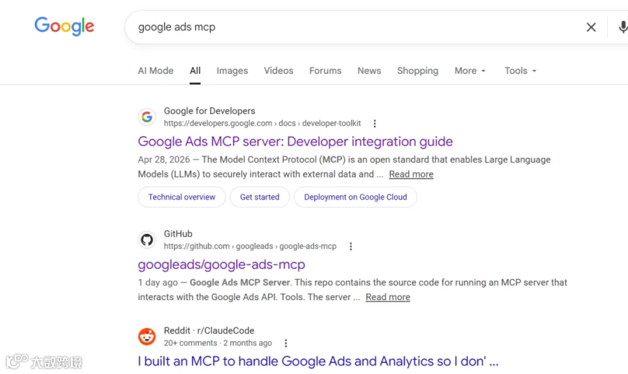Expand Read more on the GitHub snippet
The height and width of the screenshot is (374, 628).
click(388, 297)
